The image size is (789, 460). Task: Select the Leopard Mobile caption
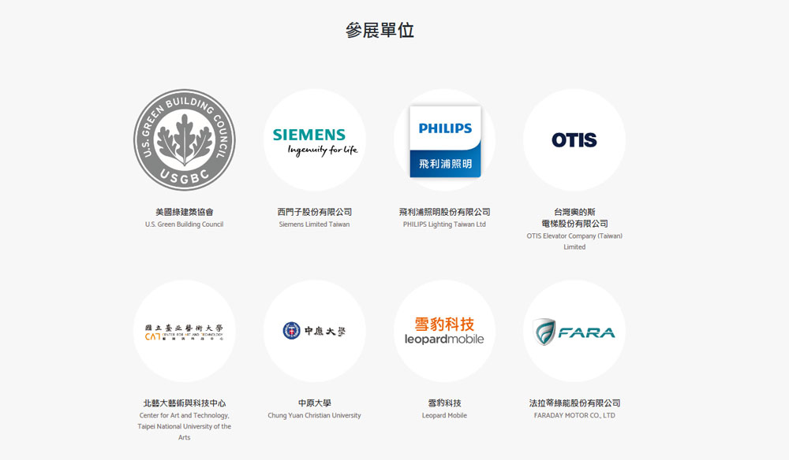click(x=444, y=415)
